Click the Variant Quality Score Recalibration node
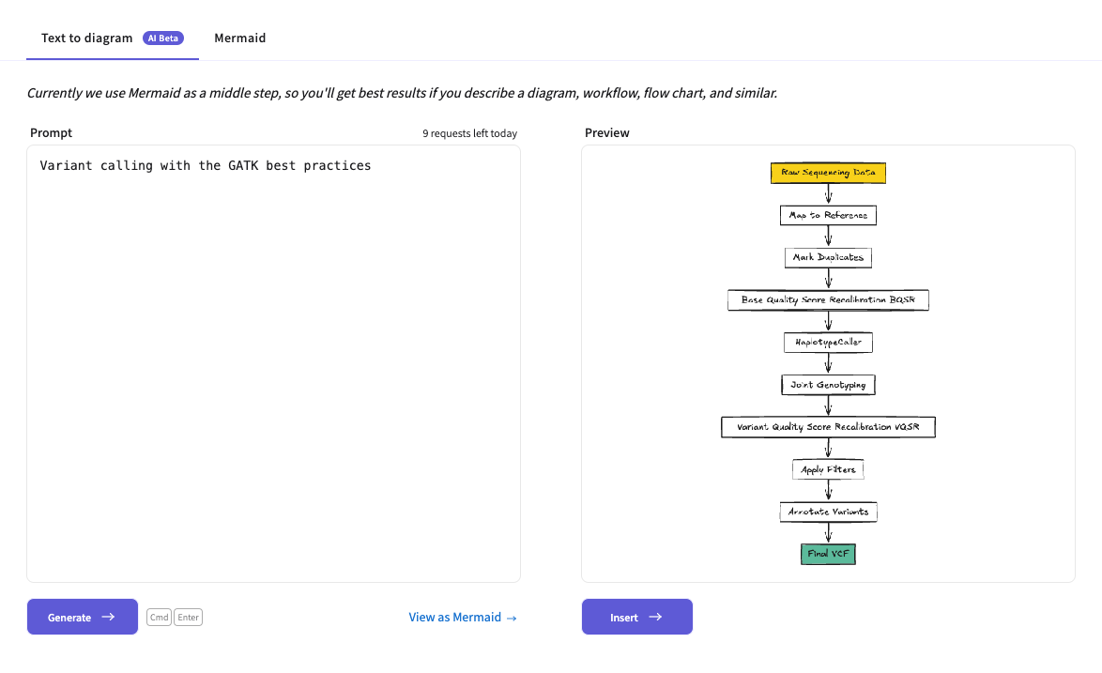The width and height of the screenshot is (1102, 673). tap(828, 427)
